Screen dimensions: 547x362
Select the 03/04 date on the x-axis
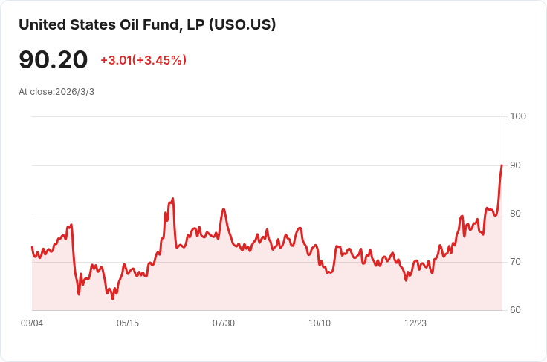pyautogui.click(x=32, y=323)
